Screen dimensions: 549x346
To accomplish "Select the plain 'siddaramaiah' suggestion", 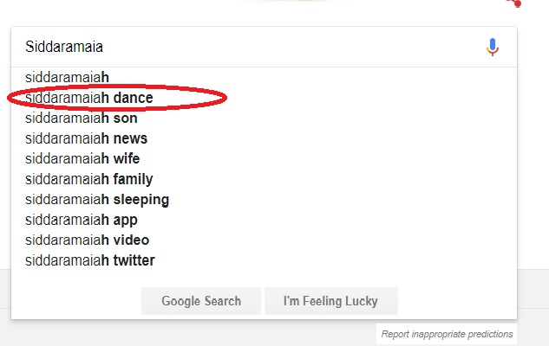I will pos(264,77).
